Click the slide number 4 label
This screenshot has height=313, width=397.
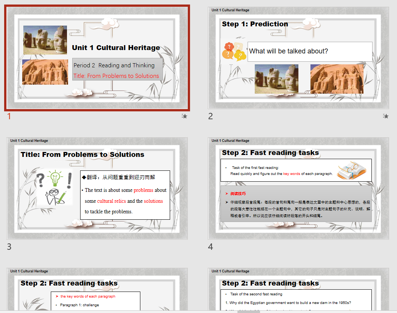211,247
